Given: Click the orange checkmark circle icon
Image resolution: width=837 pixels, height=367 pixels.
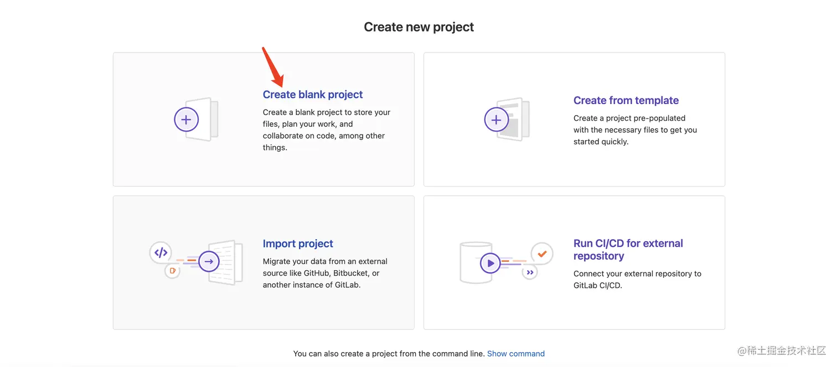Looking at the screenshot, I should tap(542, 254).
